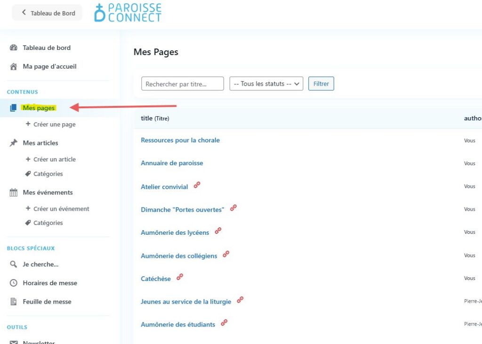482x344 pixels.
Task: Open Mes pages in the sidebar
Action: (39, 108)
